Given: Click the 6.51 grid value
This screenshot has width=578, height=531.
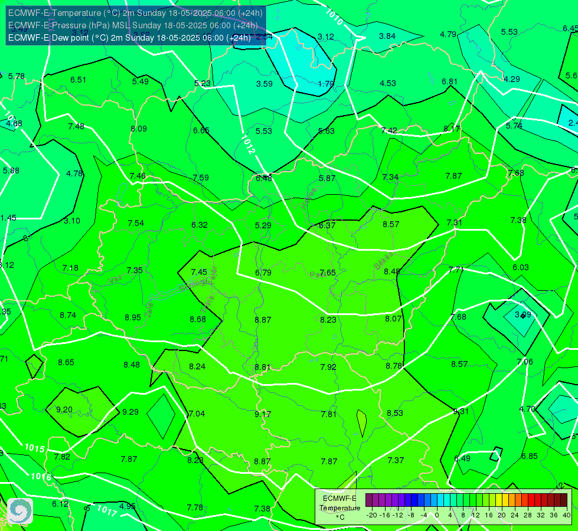Looking at the screenshot, I should click(x=78, y=80).
